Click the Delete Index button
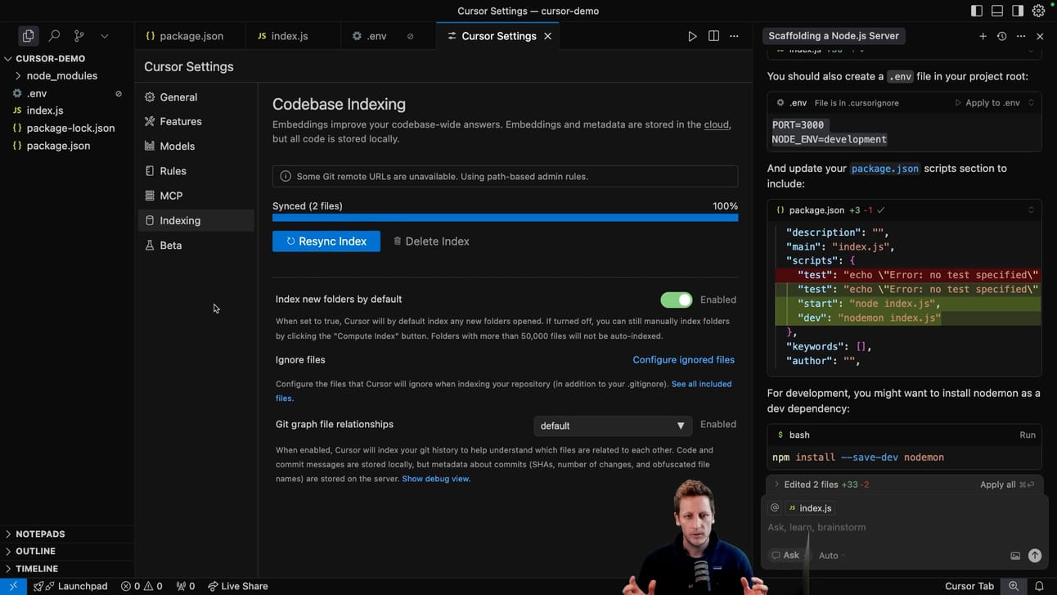Viewport: 1057px width, 595px height. pyautogui.click(x=431, y=241)
